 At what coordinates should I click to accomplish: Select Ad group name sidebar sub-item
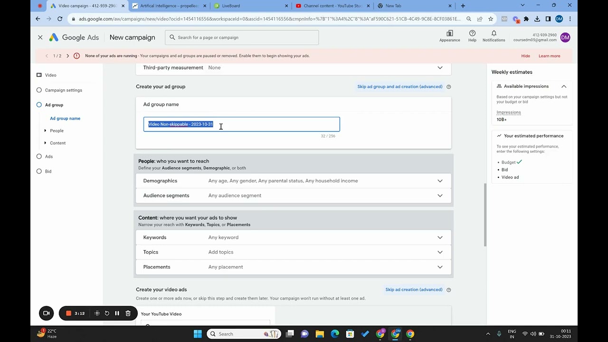[65, 119]
